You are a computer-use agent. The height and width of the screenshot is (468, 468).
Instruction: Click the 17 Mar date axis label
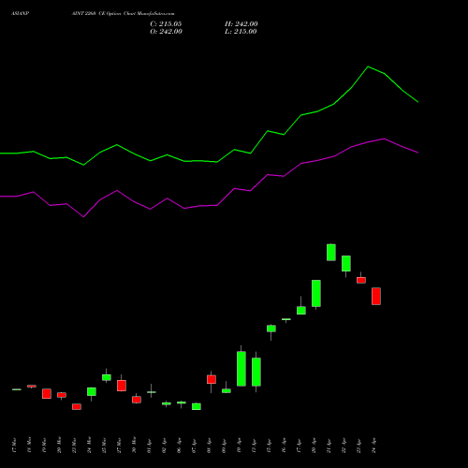[14, 446]
